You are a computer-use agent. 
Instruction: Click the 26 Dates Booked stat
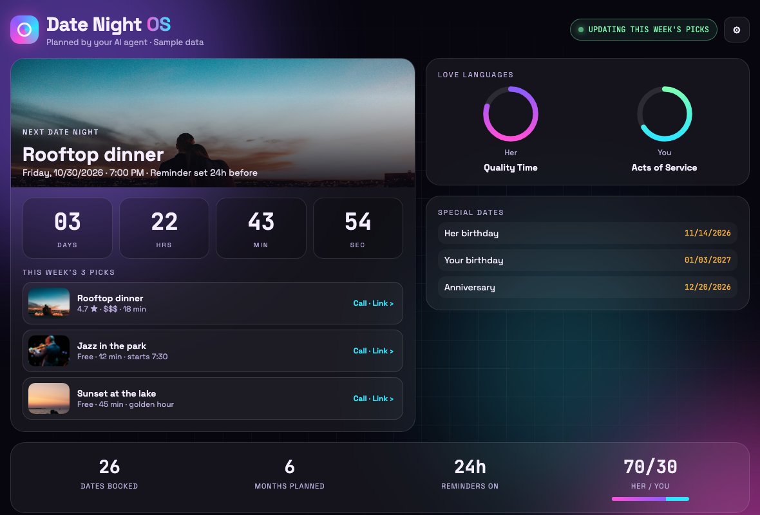coord(109,474)
